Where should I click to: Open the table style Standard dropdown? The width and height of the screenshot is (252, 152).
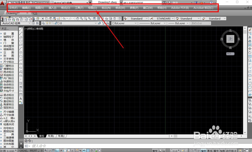pos(199,19)
